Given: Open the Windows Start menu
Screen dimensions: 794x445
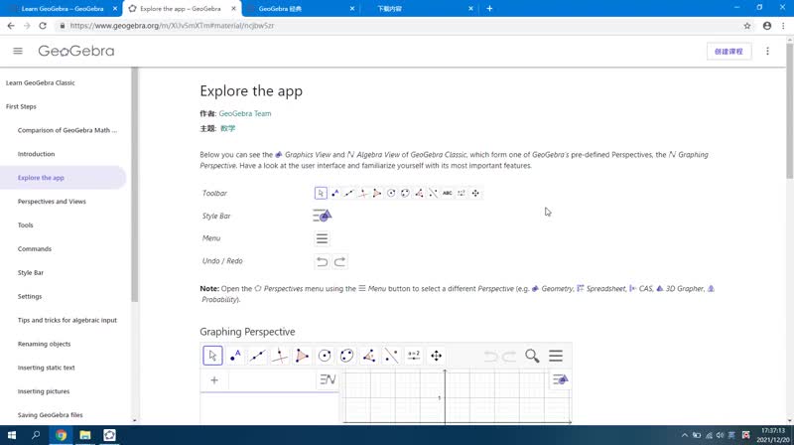Looking at the screenshot, I should click(x=11, y=435).
